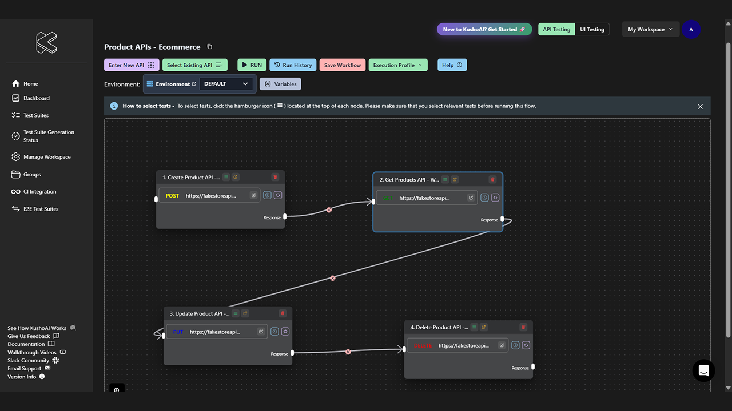Open Email Support link
Image resolution: width=732 pixels, height=411 pixels.
(29, 369)
